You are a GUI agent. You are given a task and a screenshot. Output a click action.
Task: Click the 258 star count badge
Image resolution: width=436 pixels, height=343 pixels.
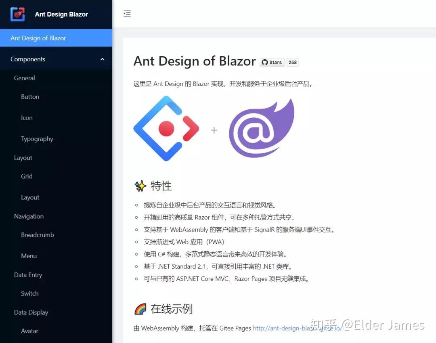pyautogui.click(x=292, y=62)
